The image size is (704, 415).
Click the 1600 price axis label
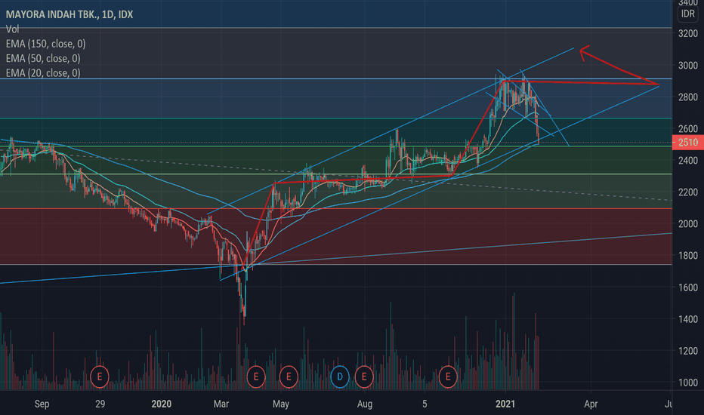(x=688, y=287)
